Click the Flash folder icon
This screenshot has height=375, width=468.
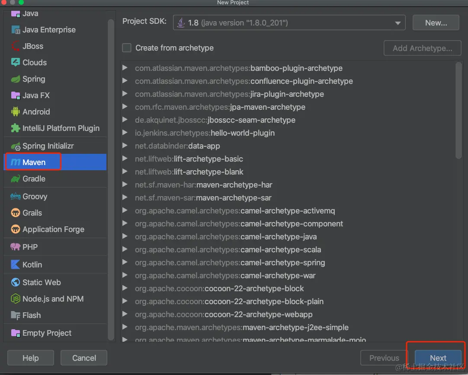pyautogui.click(x=15, y=315)
